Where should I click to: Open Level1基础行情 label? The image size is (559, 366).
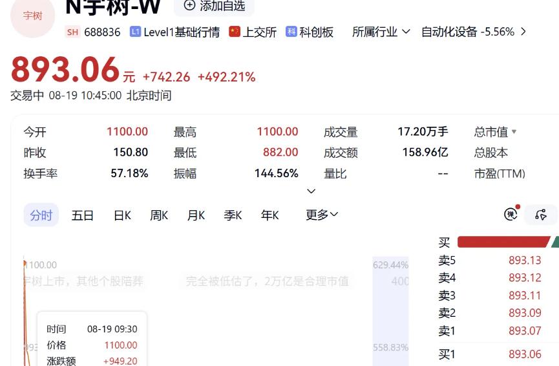coord(182,32)
